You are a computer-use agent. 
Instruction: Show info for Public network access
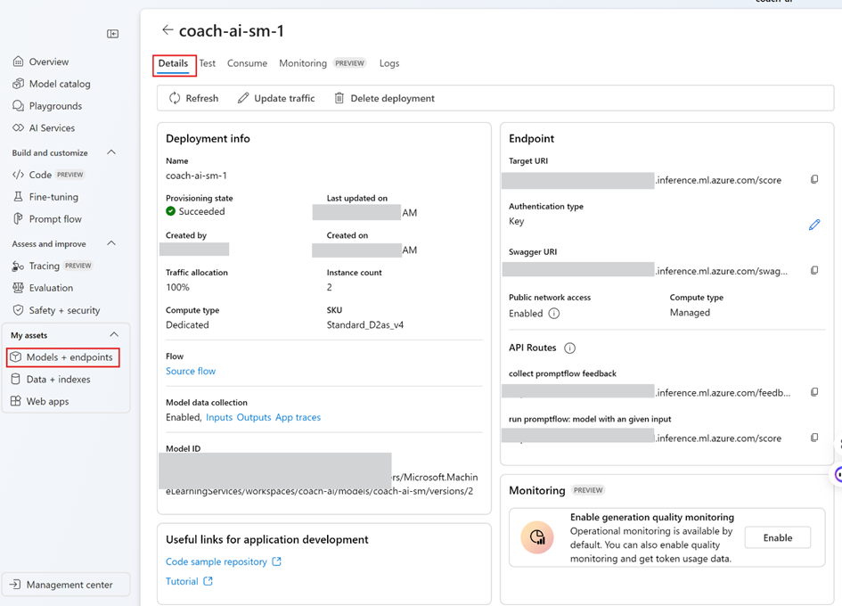(554, 313)
